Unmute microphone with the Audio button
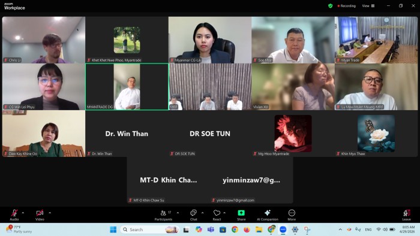The image size is (420, 236). coord(14,214)
